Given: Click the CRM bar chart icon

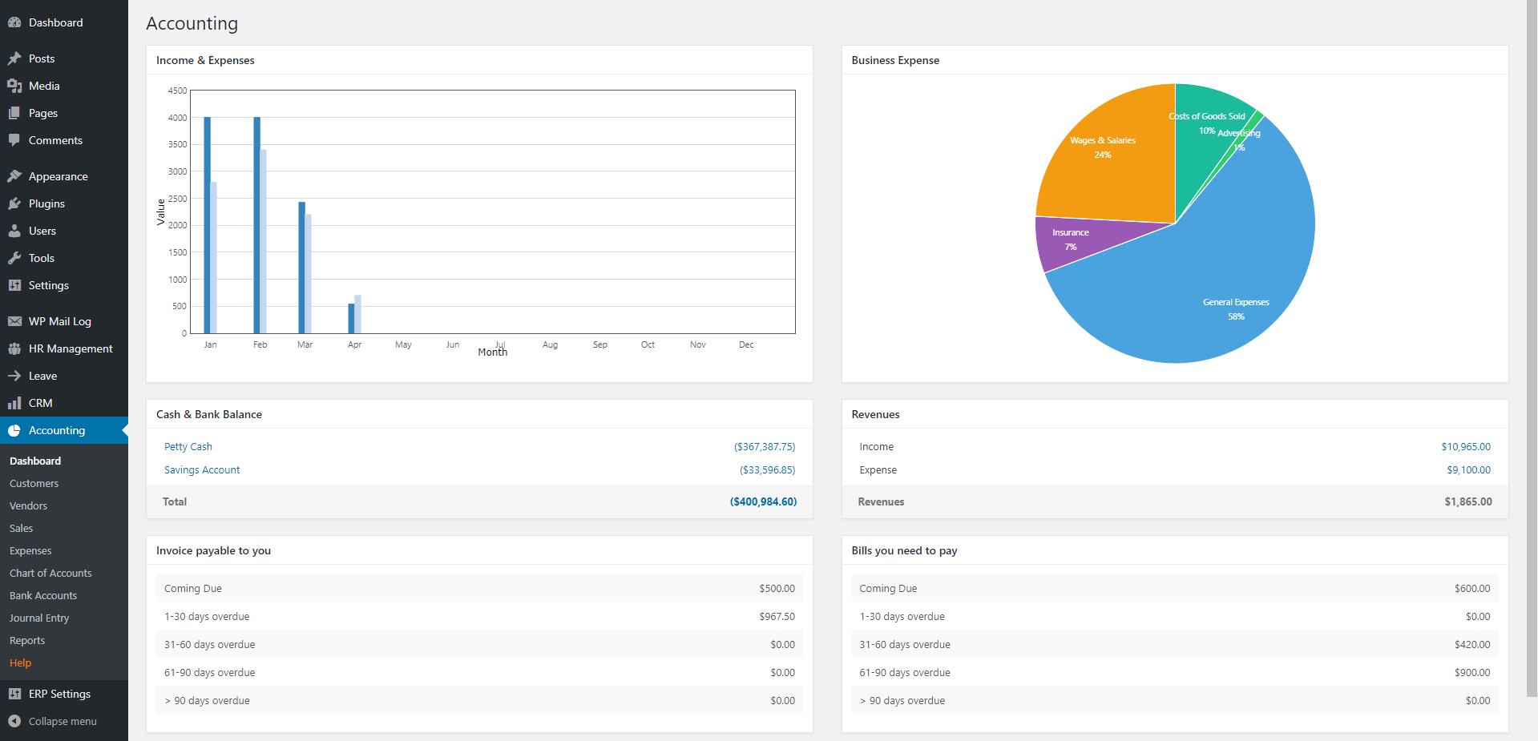Looking at the screenshot, I should (x=14, y=403).
